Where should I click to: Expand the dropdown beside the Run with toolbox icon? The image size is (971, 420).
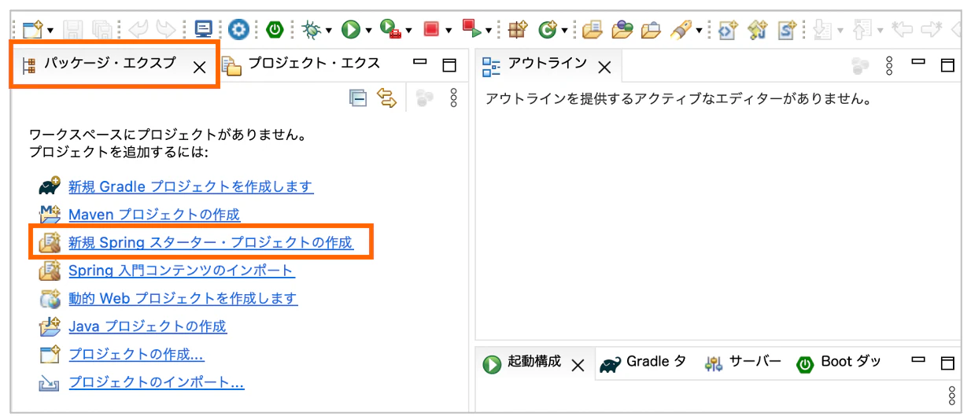pos(408,31)
